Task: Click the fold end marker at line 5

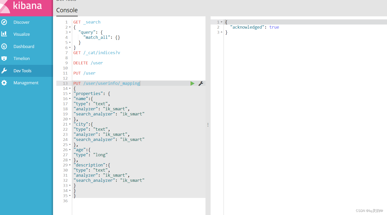Action: [70, 43]
